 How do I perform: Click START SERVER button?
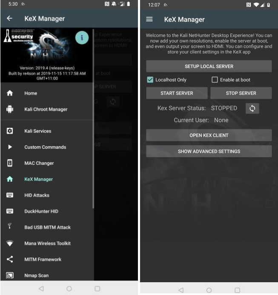click(x=177, y=93)
